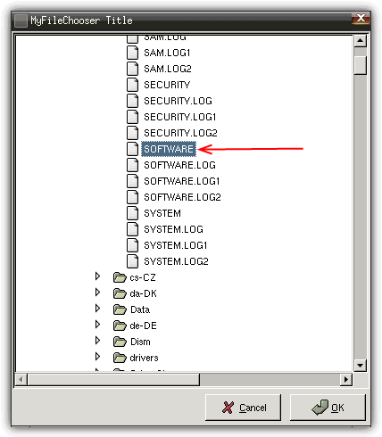Click the file icon beside SOFTWARE.LOG
Image resolution: width=382 pixels, height=437 pixels.
pos(132,165)
